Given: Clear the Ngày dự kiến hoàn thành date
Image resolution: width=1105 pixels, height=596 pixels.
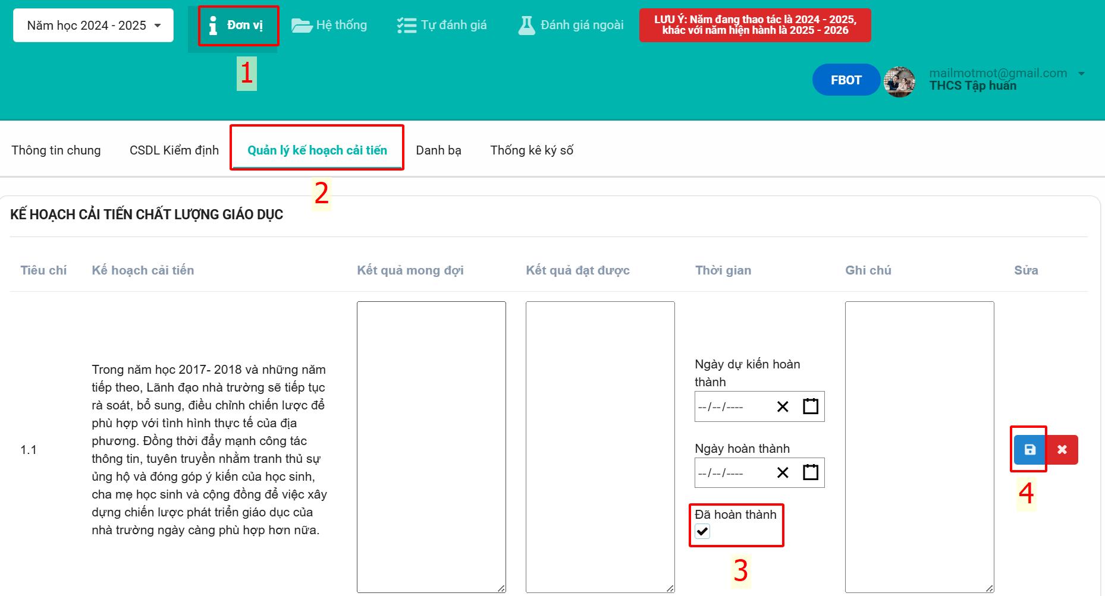Looking at the screenshot, I should (783, 407).
